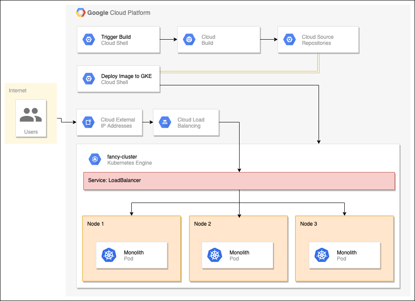Viewport: 415px width, 301px height.
Task: Click the Cloud Build hexagon icon
Action: (190, 40)
